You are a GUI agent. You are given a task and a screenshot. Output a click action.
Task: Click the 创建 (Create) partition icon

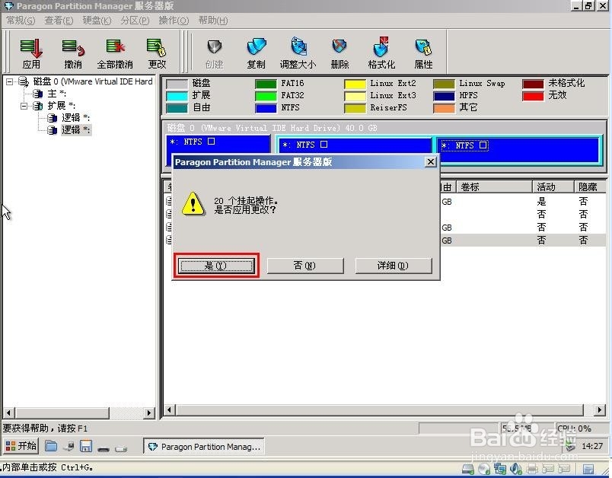[x=215, y=53]
